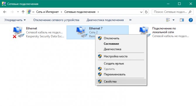Screen dimensions: 196x106
Task: Expand arrow after Сетевые подключения breadcrumb
Action: tap(98, 12)
